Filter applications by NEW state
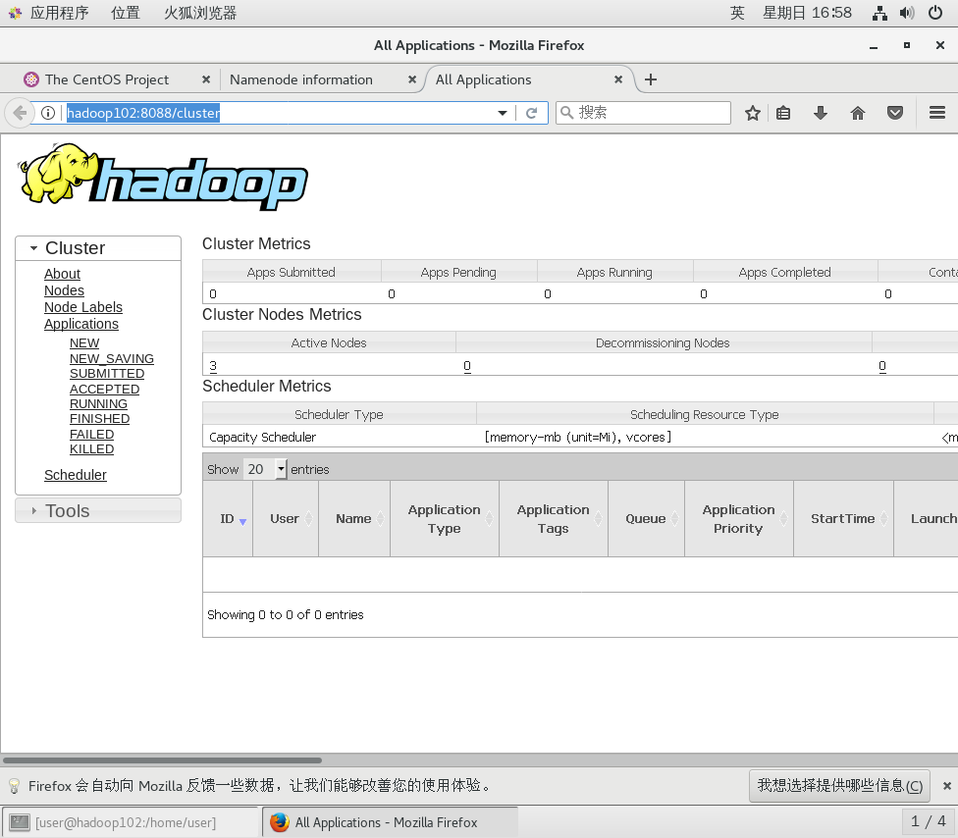 (x=84, y=343)
